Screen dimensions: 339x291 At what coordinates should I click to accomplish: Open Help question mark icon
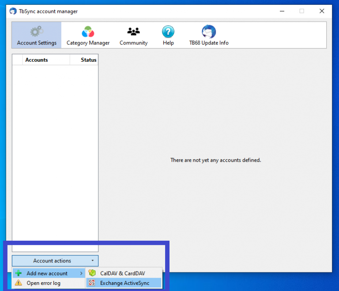[x=168, y=32]
